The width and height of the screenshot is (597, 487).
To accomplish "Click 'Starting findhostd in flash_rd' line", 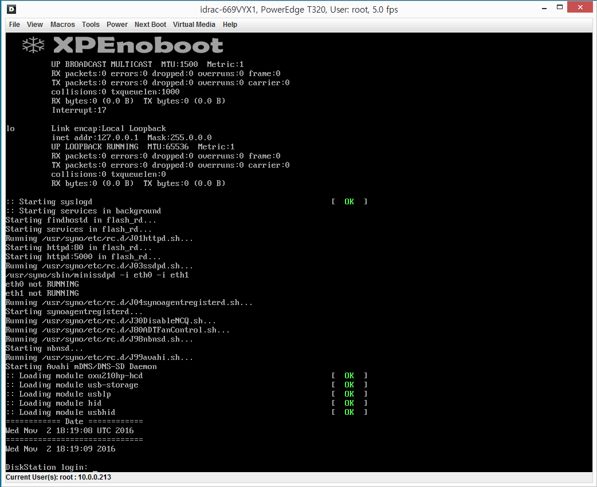I will pos(81,220).
